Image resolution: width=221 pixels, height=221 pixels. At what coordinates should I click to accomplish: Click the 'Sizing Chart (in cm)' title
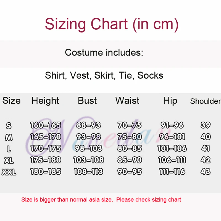[112, 24]
